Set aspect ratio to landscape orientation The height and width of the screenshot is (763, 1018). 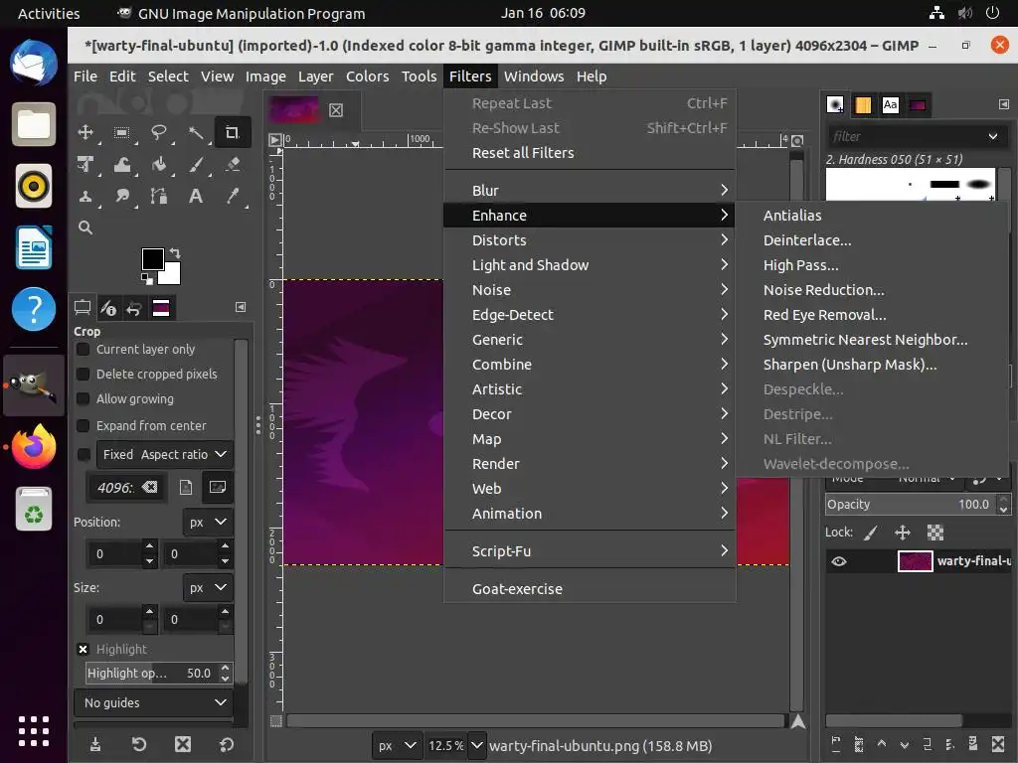218,487
